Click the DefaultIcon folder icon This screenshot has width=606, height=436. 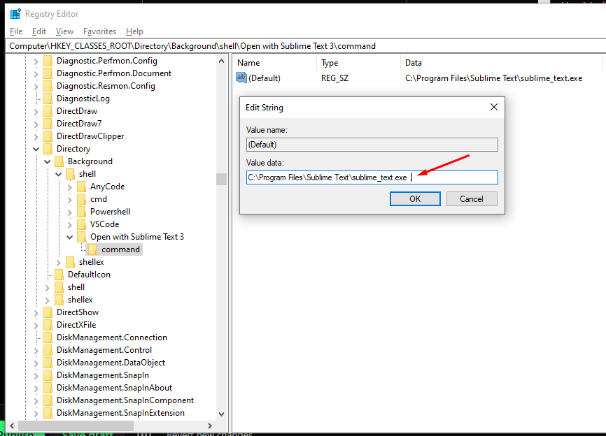click(x=59, y=275)
